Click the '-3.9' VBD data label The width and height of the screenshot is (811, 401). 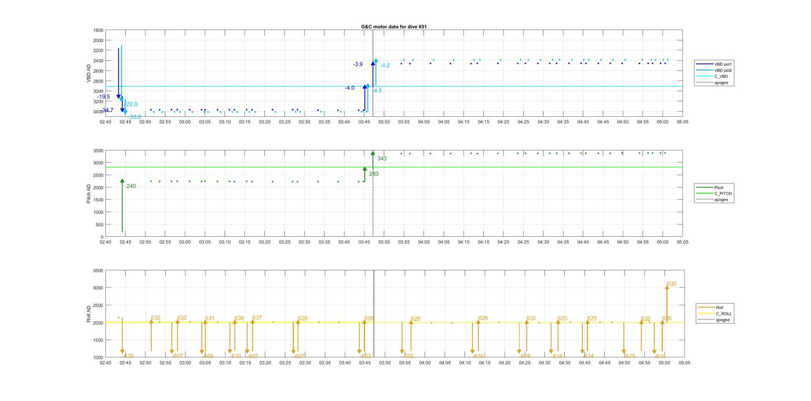tap(358, 64)
